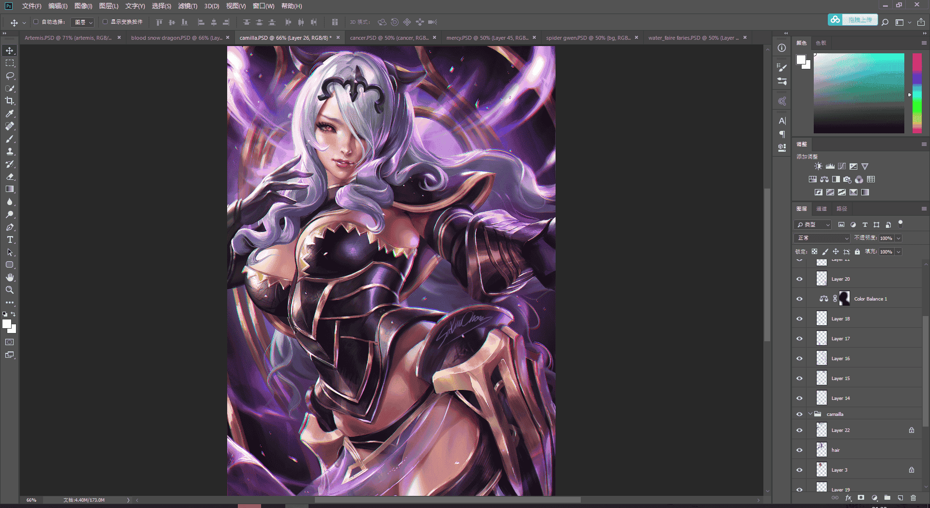The height and width of the screenshot is (508, 930).
Task: Select the Rectangular Marquee tool
Action: [10, 63]
